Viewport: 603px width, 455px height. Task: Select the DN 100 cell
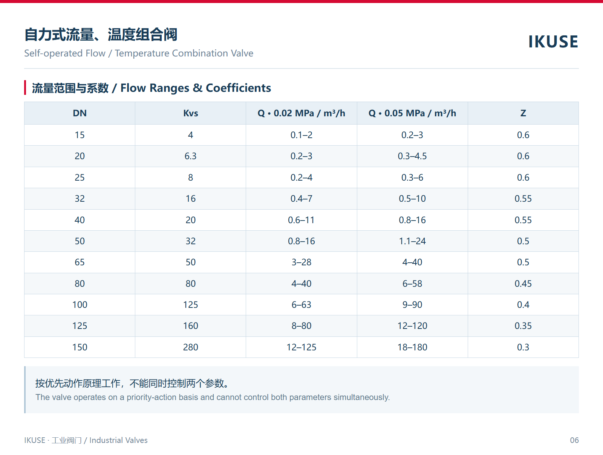80,305
